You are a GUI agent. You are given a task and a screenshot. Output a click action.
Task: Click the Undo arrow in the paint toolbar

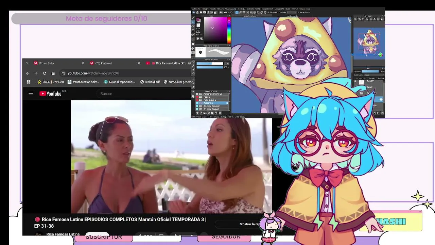pyautogui.click(x=221, y=12)
